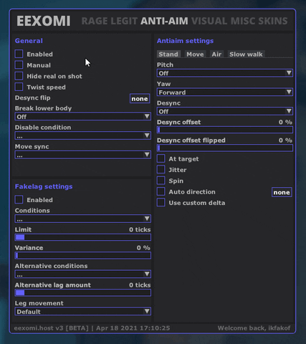The height and width of the screenshot is (344, 306).
Task: Tick the Hide real on shot checkbox
Action: (x=19, y=76)
